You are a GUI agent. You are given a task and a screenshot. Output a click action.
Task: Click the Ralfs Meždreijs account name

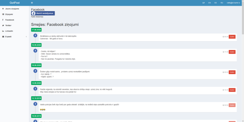(x=37, y=17)
